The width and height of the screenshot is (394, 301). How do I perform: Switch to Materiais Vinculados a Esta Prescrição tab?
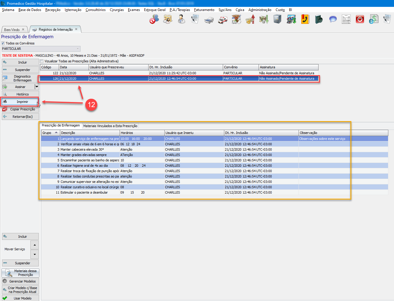point(110,126)
